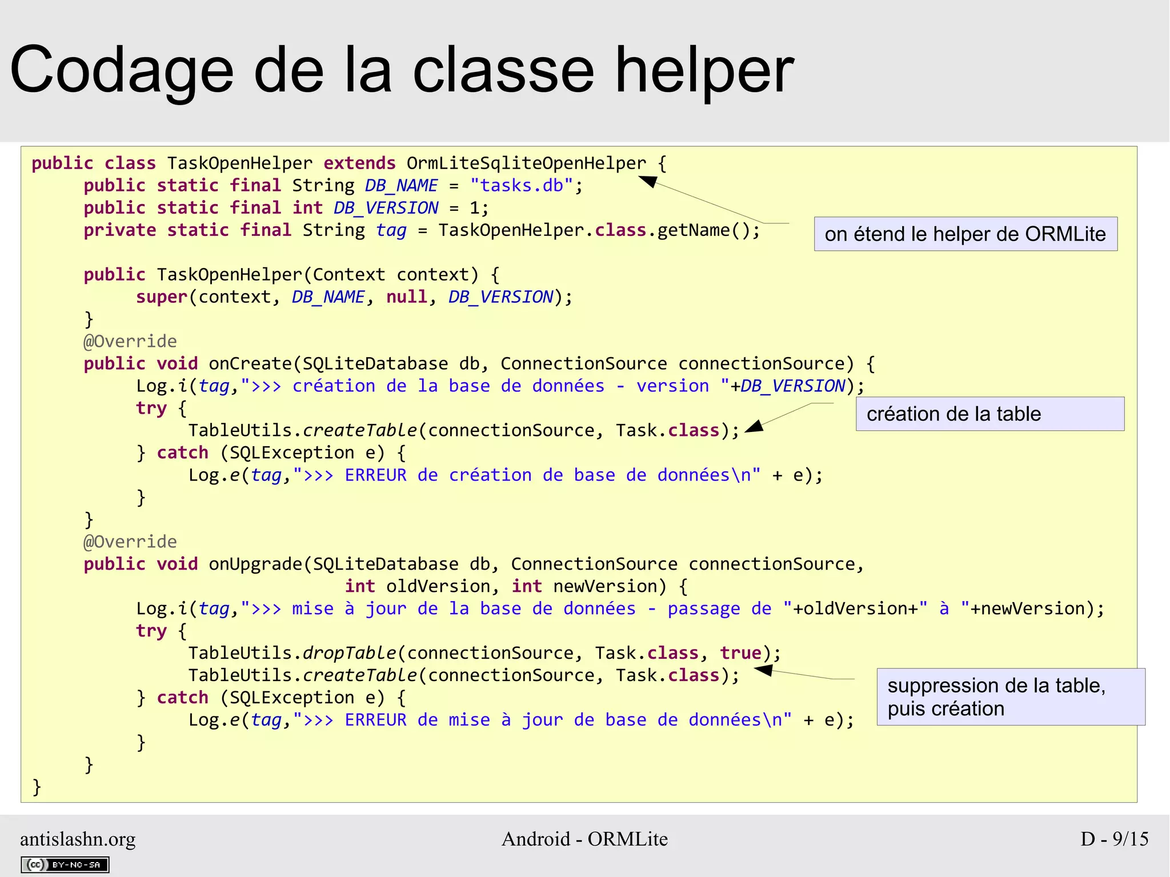Screen dimensions: 1170x877
Task: Click 'TaskOpenHelper.class.getName();' in the tag line
Action: point(599,230)
